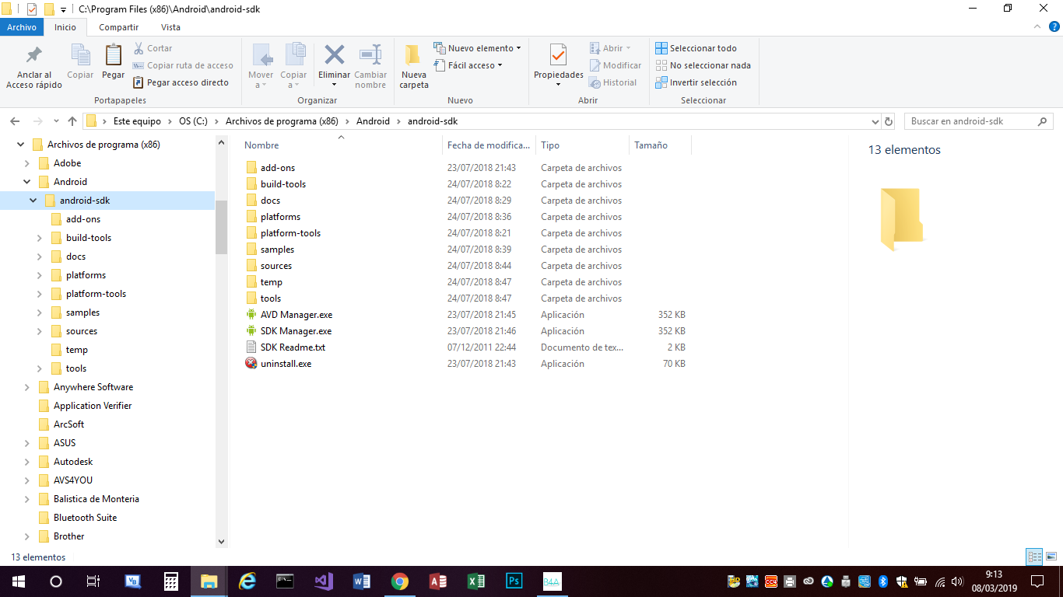The width and height of the screenshot is (1063, 597).
Task: Open the Abrir dropdown in ribbon
Action: coord(611,48)
